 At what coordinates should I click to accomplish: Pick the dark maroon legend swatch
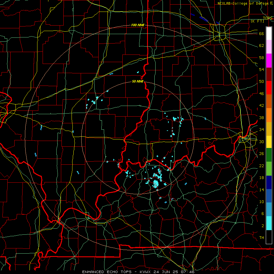coord(269,74)
